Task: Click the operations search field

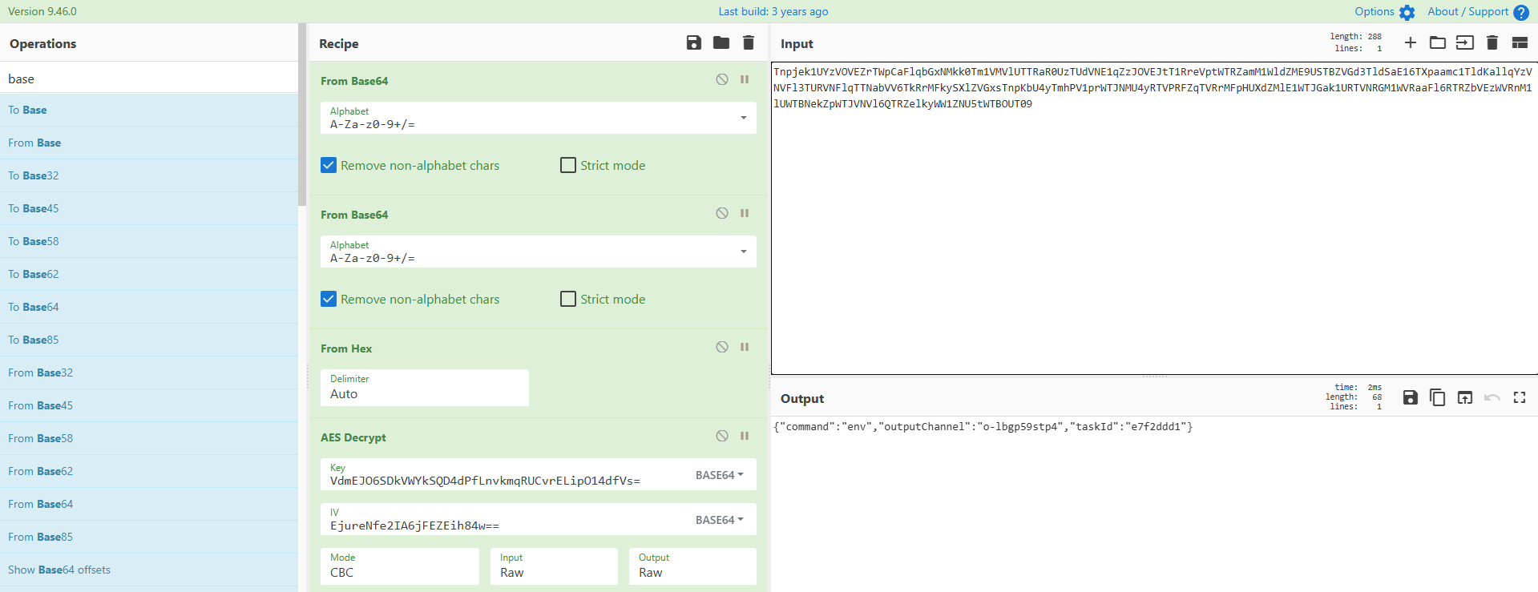Action: point(149,79)
